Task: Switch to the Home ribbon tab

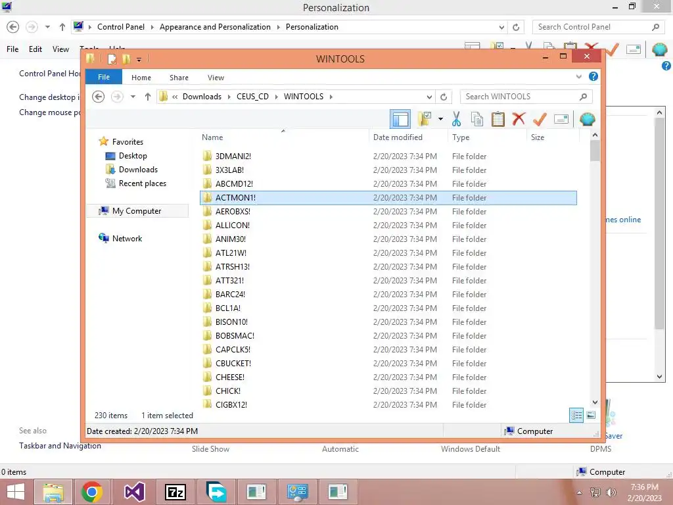Action: (141, 78)
